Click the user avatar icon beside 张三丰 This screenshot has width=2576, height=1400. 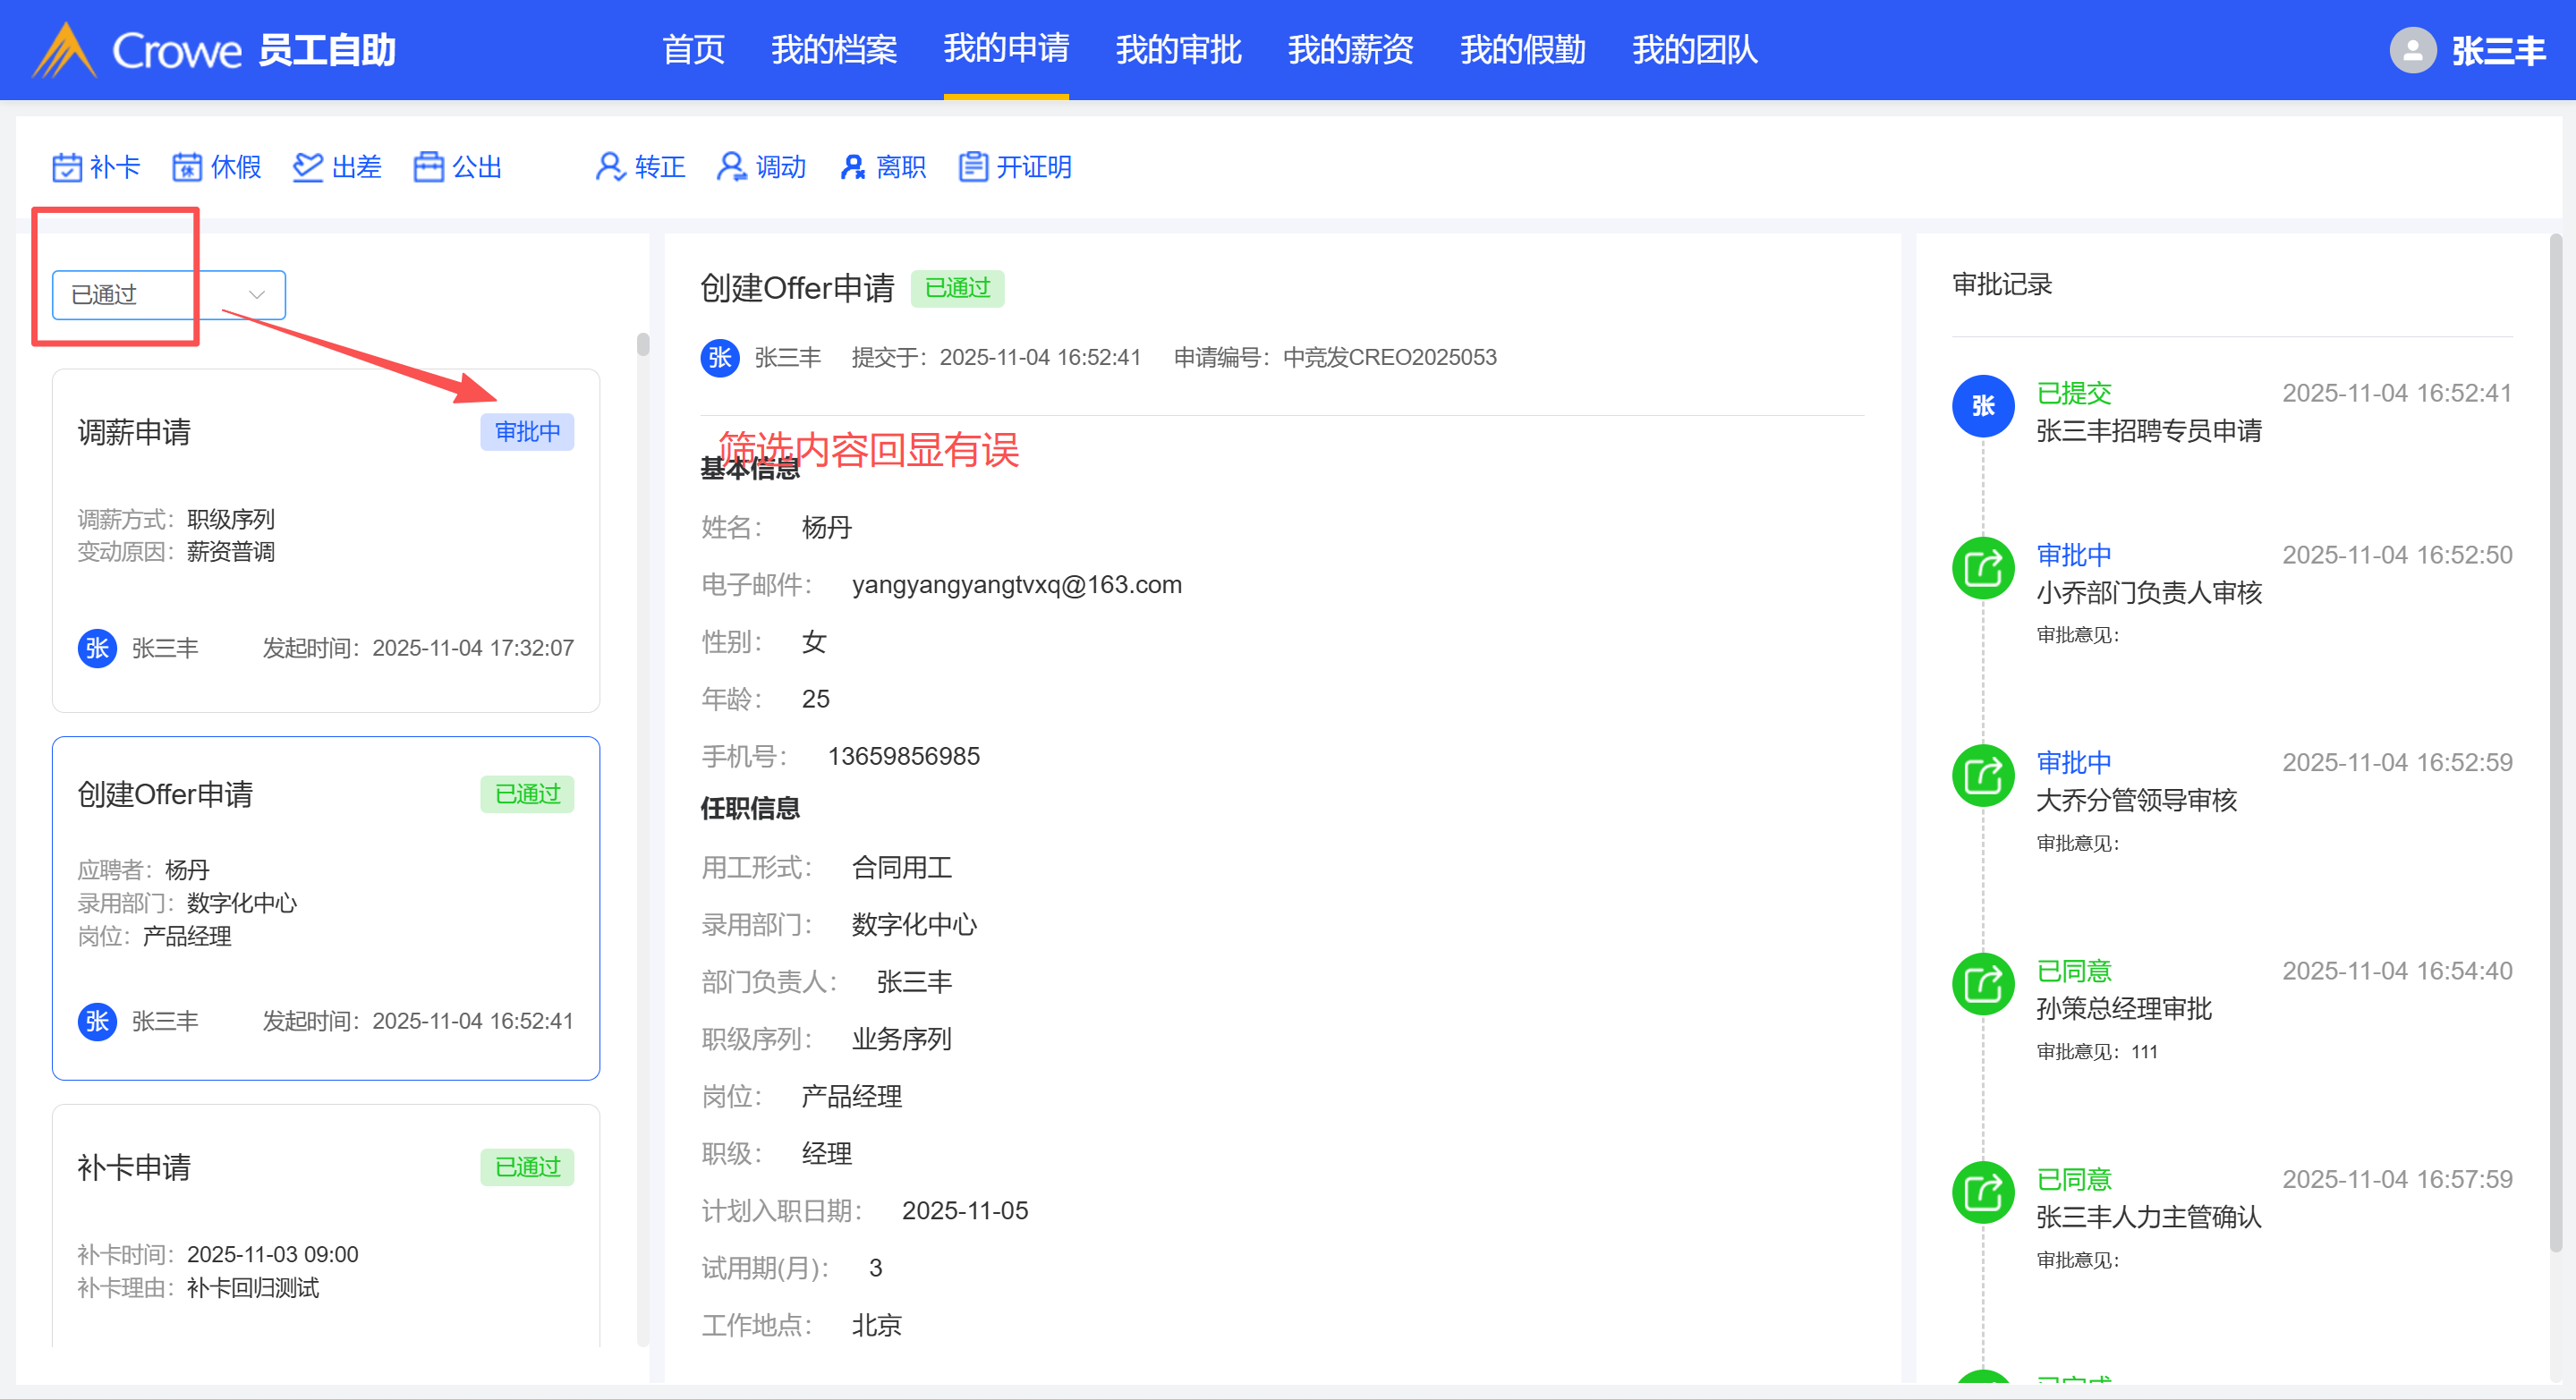point(2412,50)
